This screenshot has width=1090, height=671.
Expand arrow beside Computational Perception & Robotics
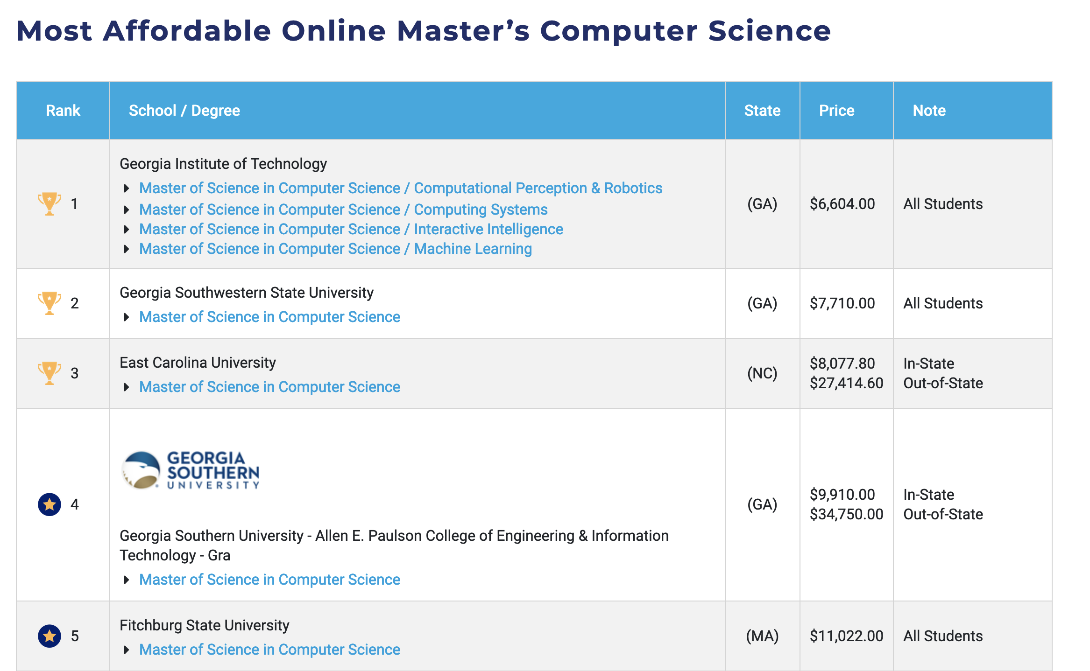pyautogui.click(x=126, y=189)
